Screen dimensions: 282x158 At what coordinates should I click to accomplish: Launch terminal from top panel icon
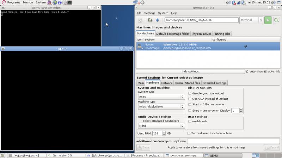(x=70, y=2)
